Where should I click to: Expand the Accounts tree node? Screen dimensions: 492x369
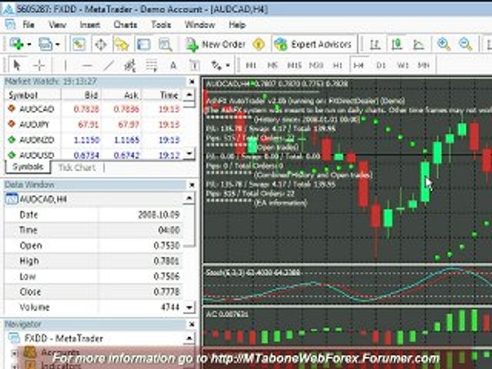coord(14,354)
